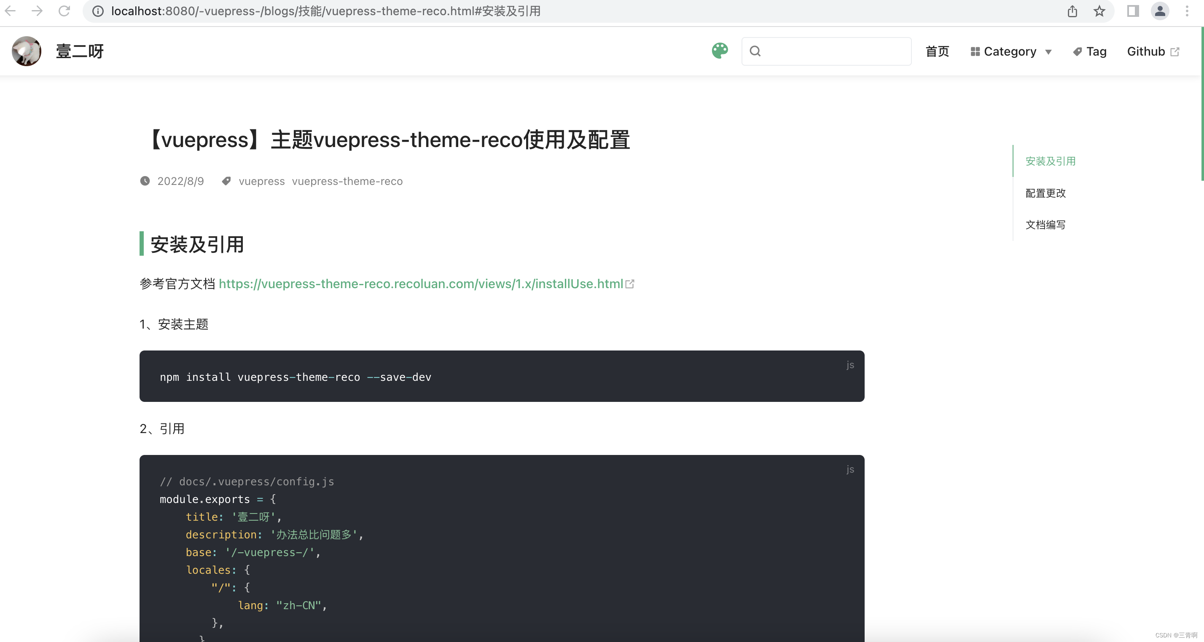Click the browser back arrow

point(10,11)
